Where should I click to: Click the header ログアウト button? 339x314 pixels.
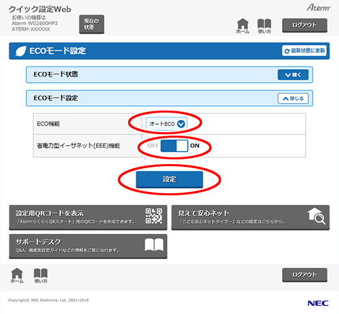pos(304,25)
